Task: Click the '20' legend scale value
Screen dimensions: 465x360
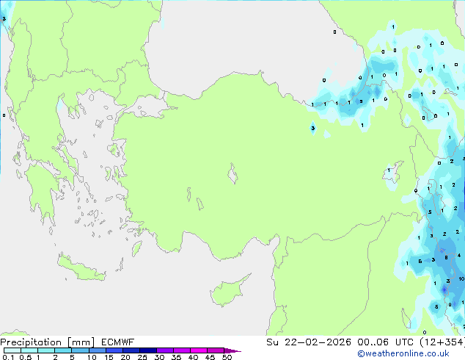Action: tap(125, 357)
